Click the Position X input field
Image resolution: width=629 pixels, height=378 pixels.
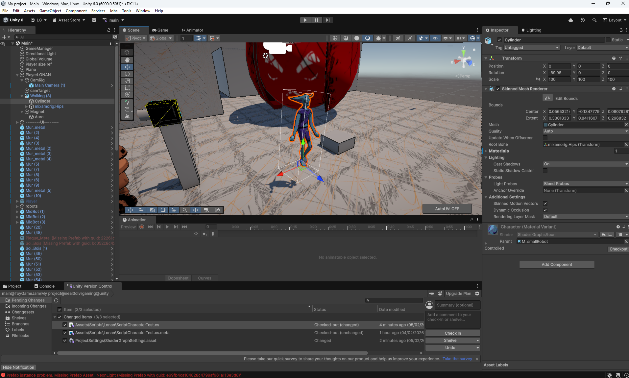coord(559,66)
